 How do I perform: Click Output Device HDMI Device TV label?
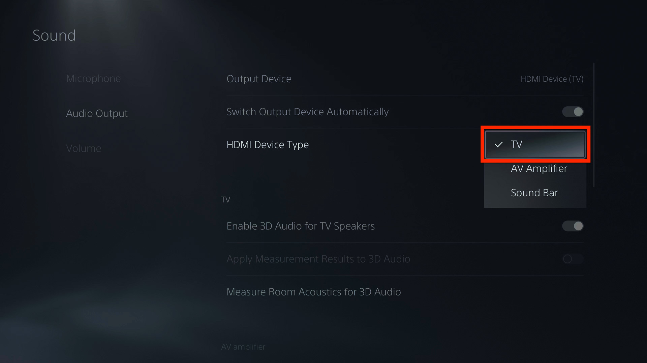click(x=552, y=79)
